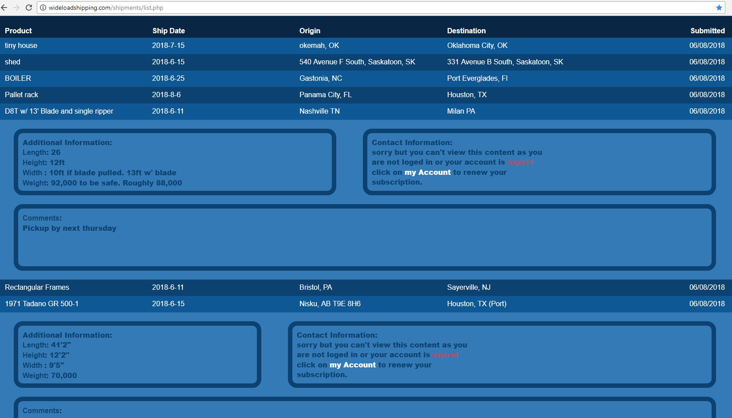Open the Rectangular Frames shipment row
This screenshot has width=732, height=418.
[366, 288]
